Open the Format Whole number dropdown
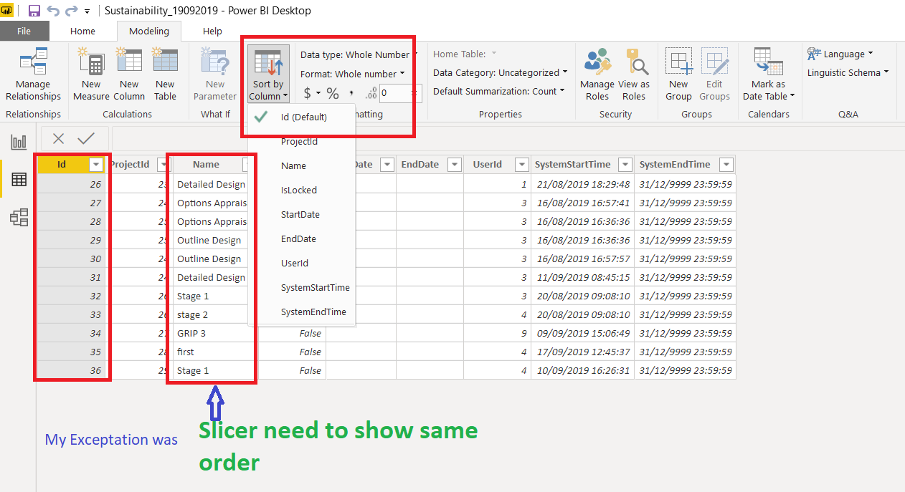This screenshot has height=492, width=905. coord(352,74)
